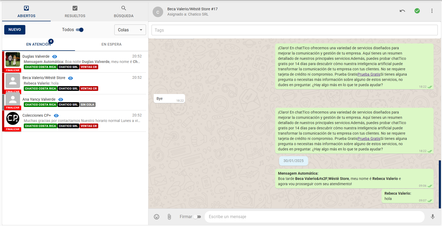This screenshot has height=226, width=442.
Task: Click Finalizar on Ana Yancy Valverde ticket
Action: pyautogui.click(x=13, y=108)
